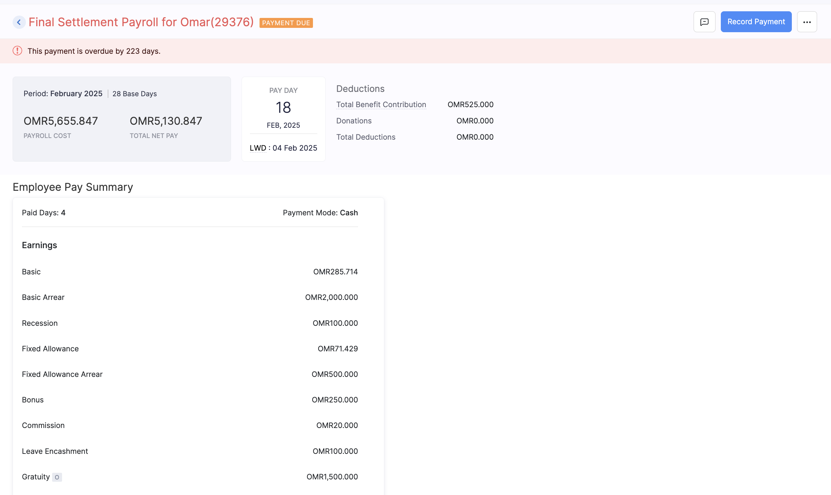831x495 pixels.
Task: Open the comments icon button
Action: (704, 22)
